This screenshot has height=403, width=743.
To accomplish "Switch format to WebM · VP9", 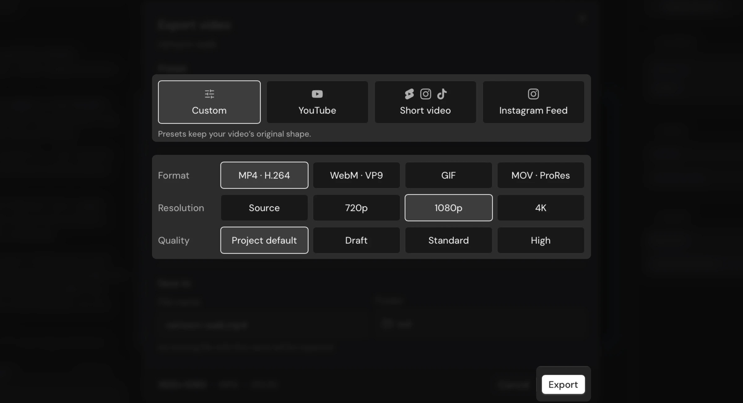I will pyautogui.click(x=356, y=175).
